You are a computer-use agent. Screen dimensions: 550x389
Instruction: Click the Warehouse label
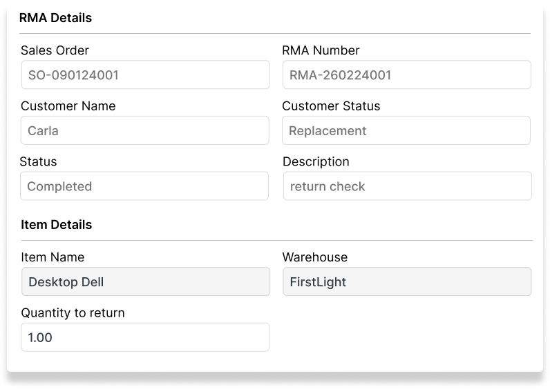tap(314, 257)
